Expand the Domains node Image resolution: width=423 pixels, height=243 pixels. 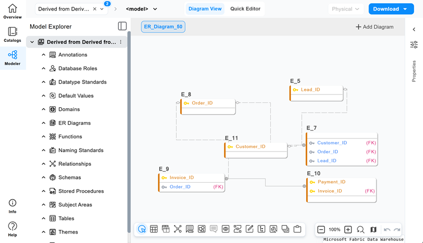[x=43, y=109]
